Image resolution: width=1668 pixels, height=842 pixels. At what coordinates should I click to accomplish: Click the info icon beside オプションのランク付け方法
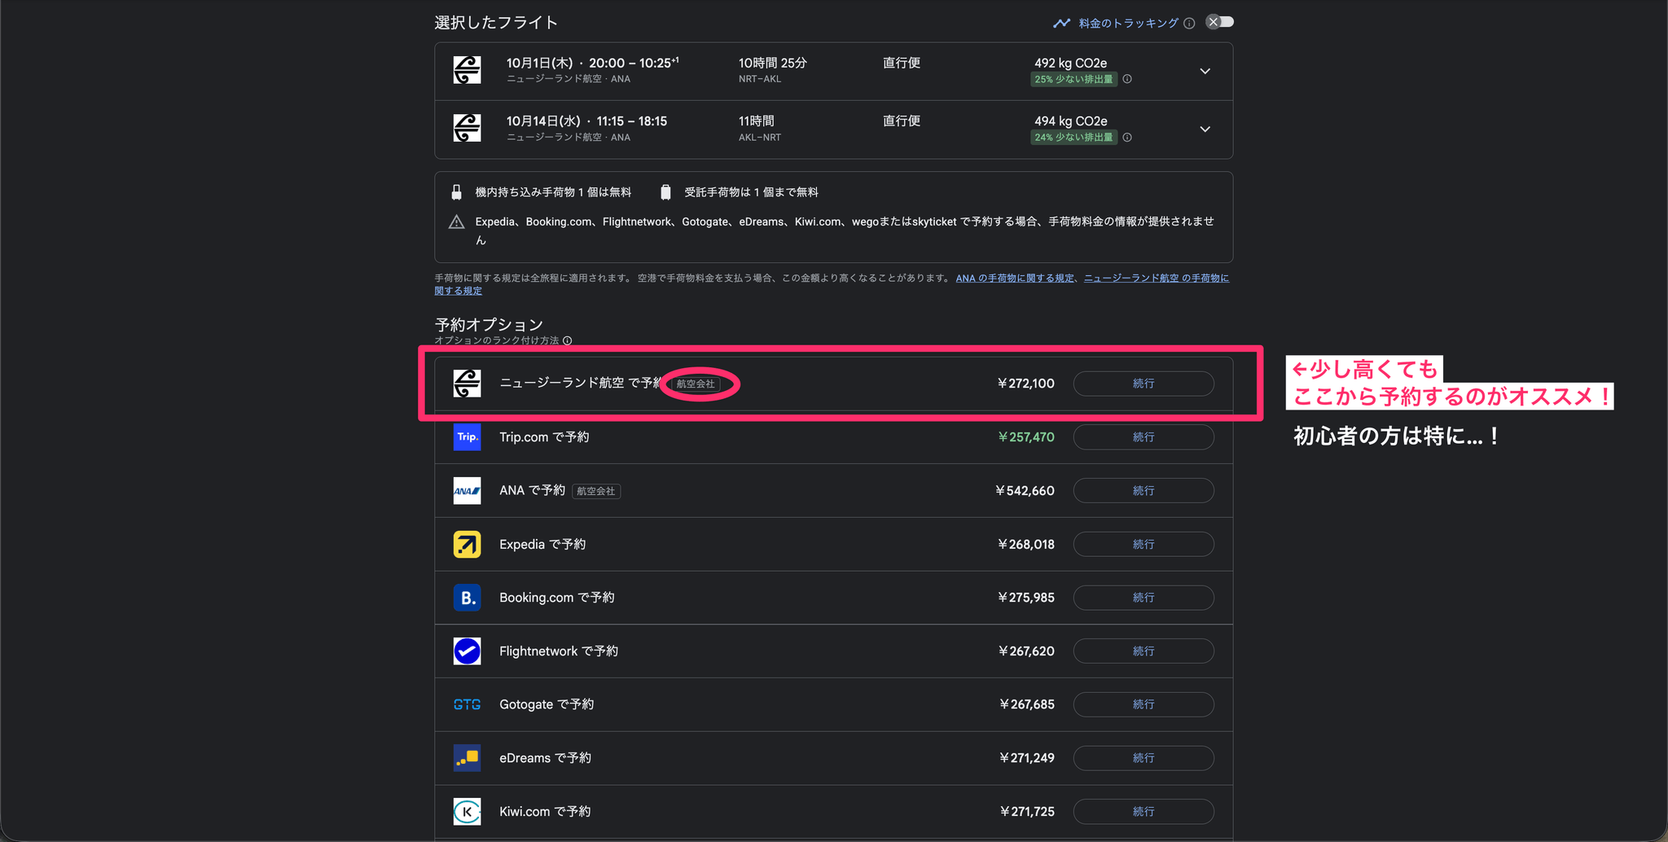(x=568, y=341)
